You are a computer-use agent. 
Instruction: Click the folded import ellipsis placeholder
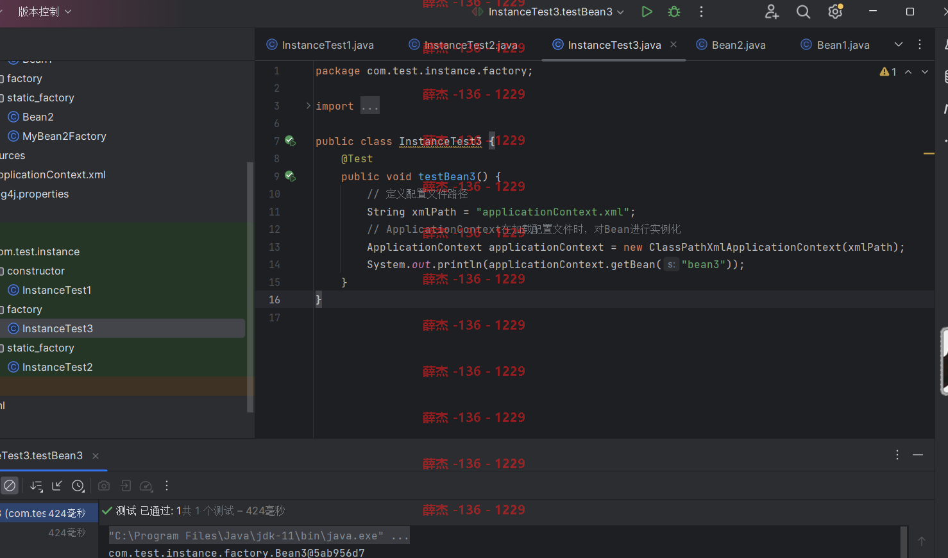coord(369,106)
